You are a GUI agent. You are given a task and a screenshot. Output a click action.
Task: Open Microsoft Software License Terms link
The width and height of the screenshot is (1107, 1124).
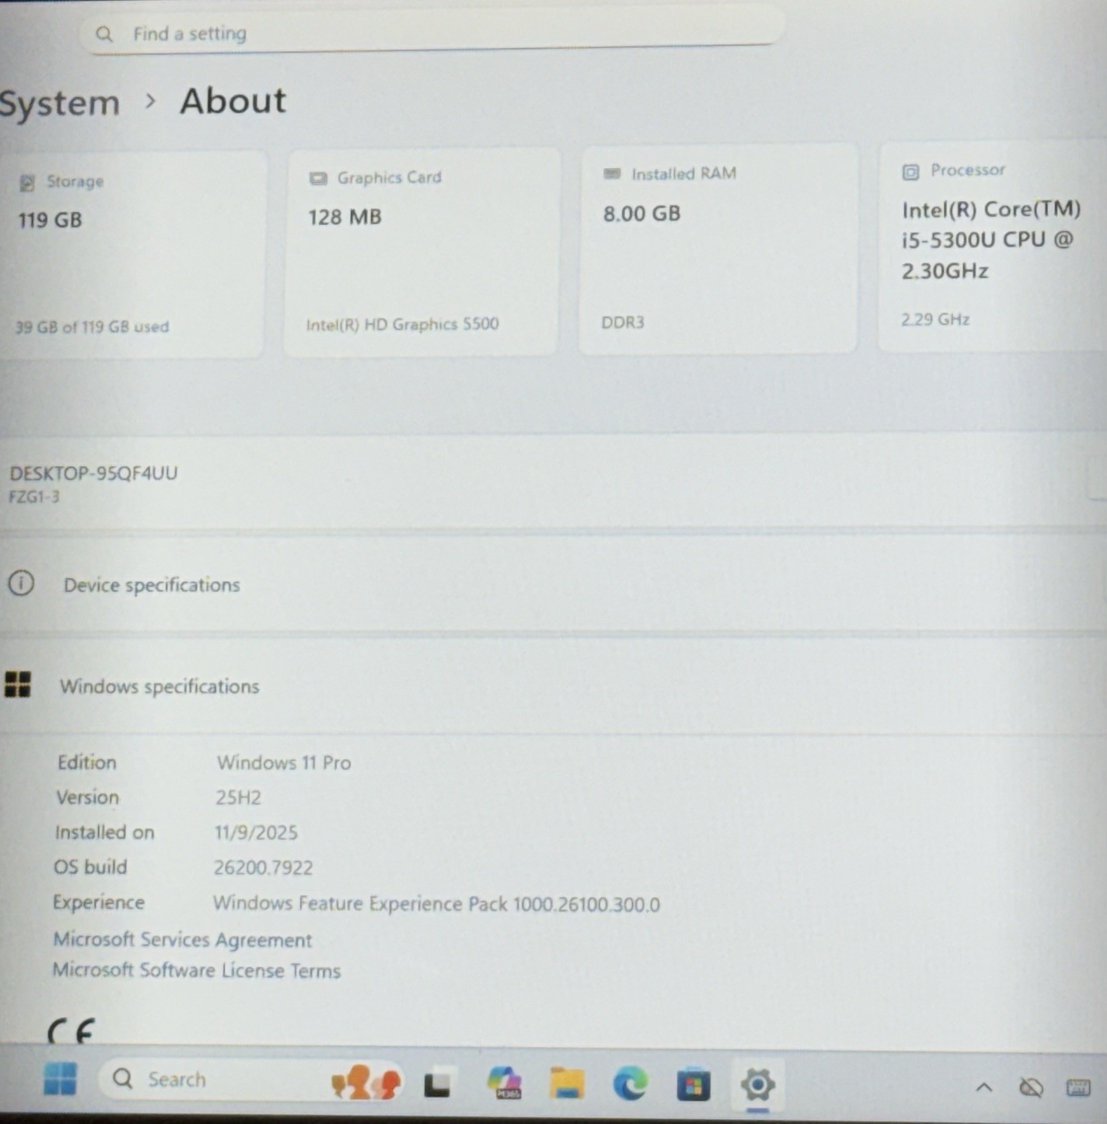point(197,970)
